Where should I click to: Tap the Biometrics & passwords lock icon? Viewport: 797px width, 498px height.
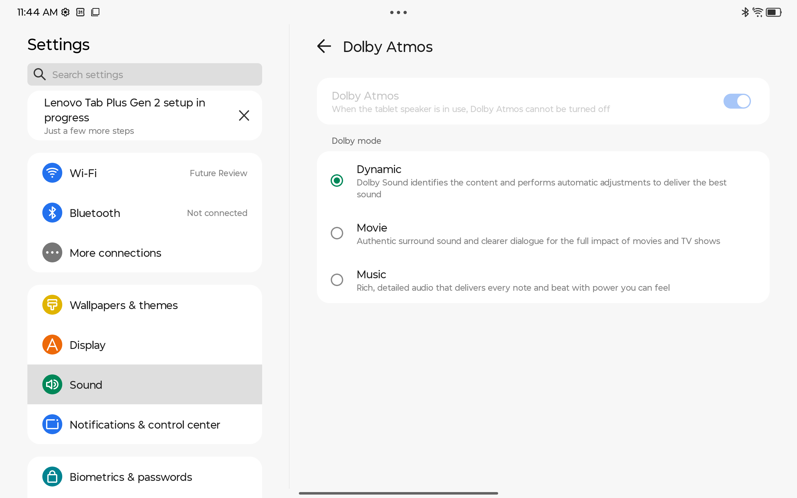52,477
